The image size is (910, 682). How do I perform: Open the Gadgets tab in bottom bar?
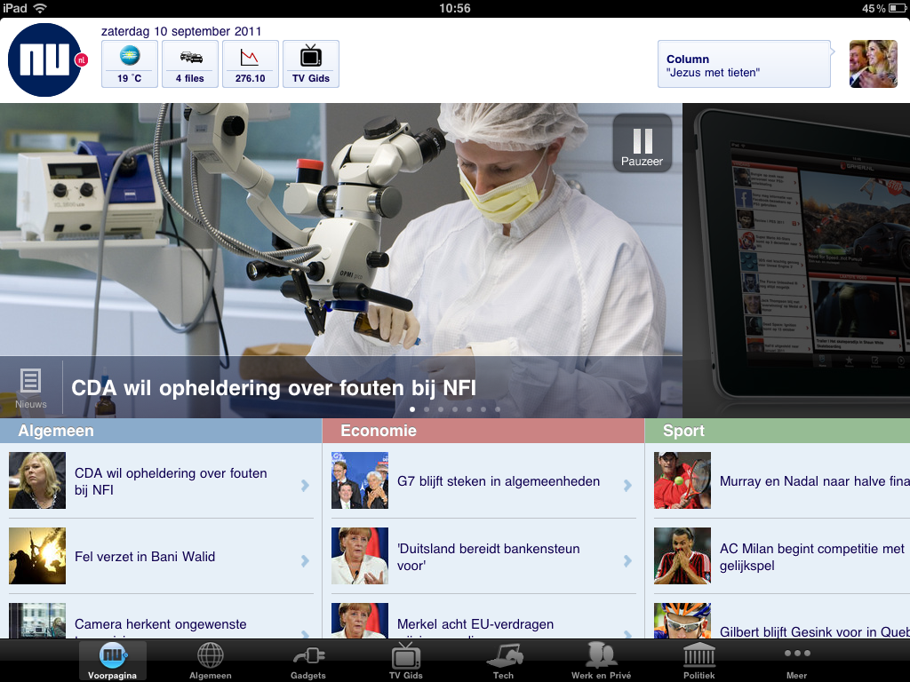click(308, 662)
